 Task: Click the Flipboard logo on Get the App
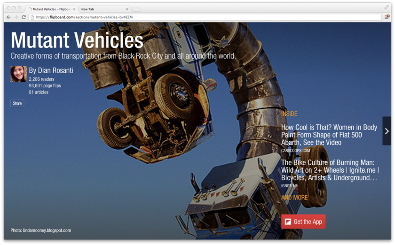pos(288,222)
